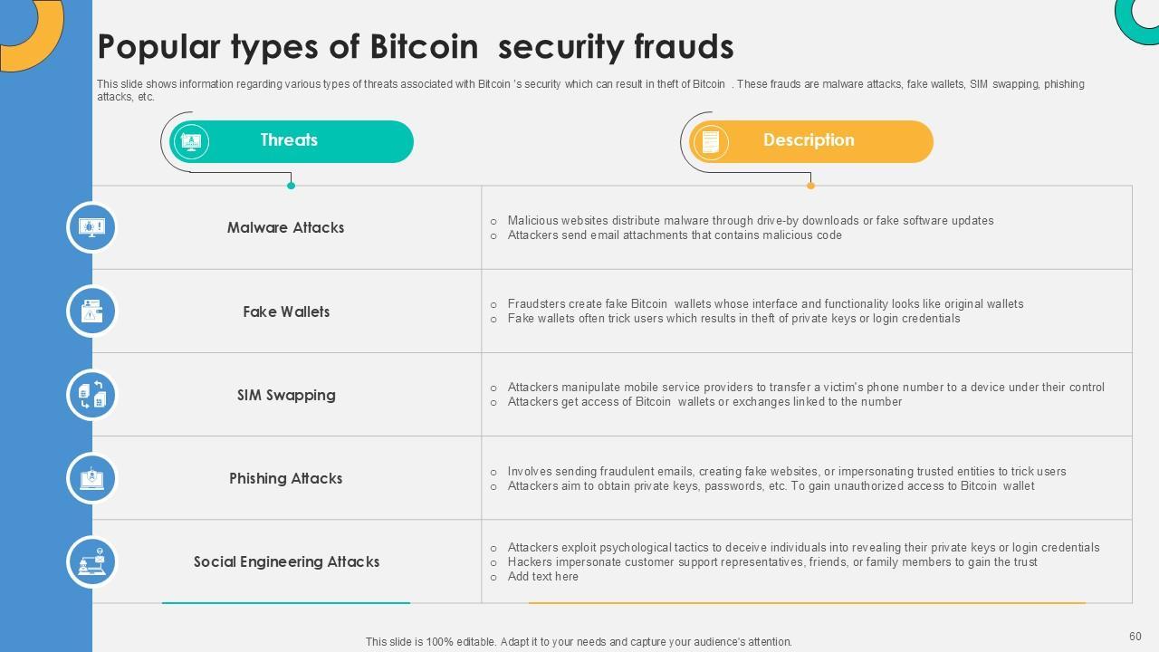Image resolution: width=1159 pixels, height=652 pixels.
Task: Select the Phishing Attacks laptop icon
Action: (x=91, y=478)
